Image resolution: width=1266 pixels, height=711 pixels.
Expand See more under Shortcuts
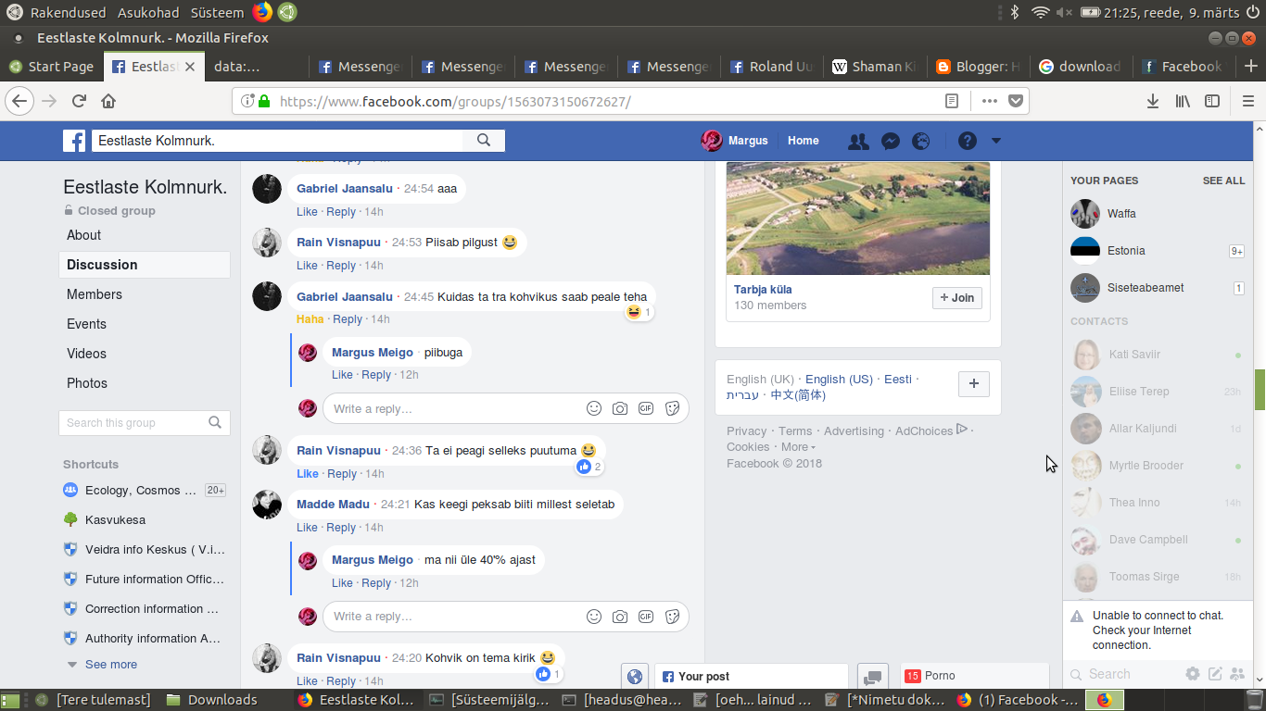(110, 665)
